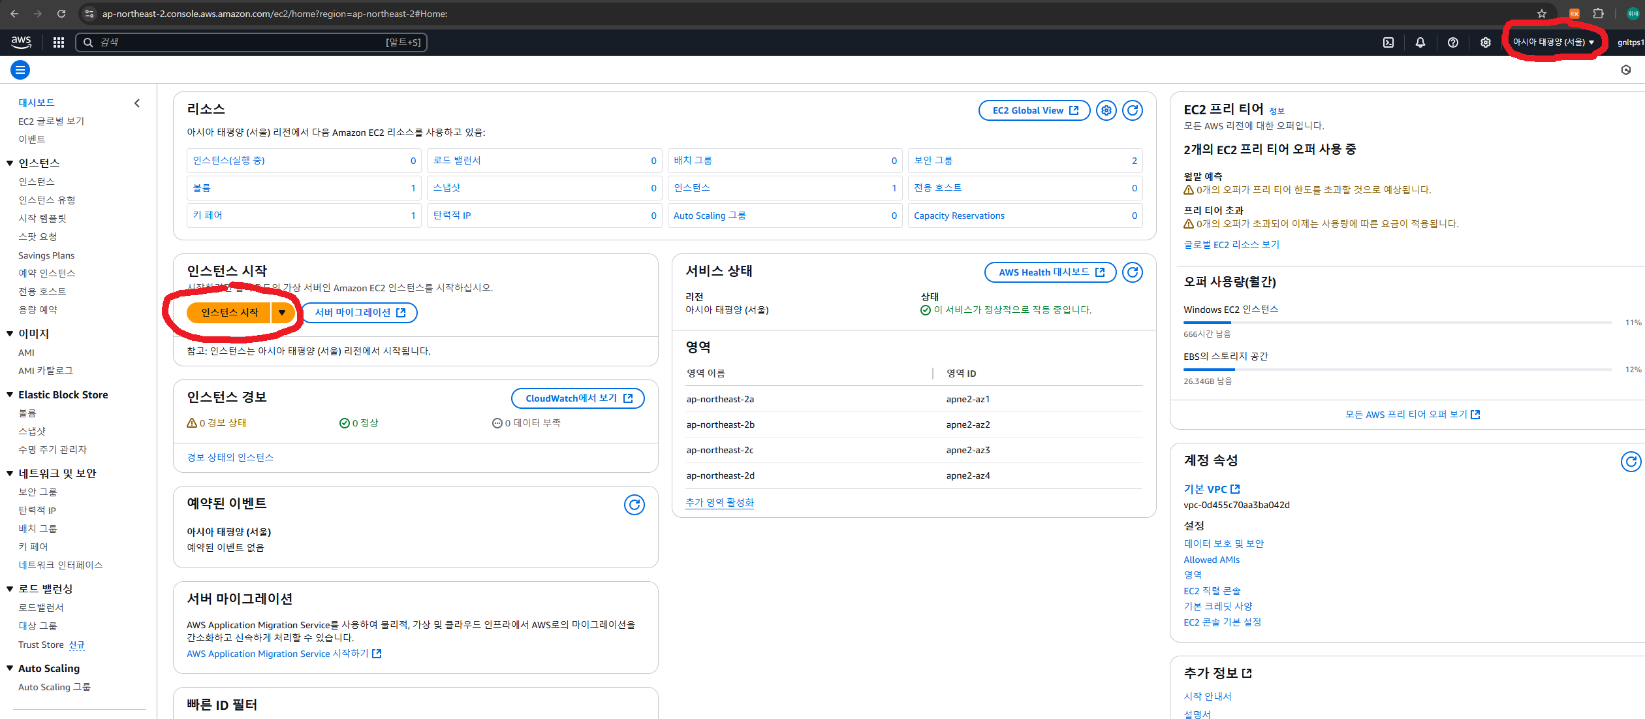Open 글로벌 EC2 리소스 보기 link
Viewport: 1645px width, 719px height.
click(1231, 244)
